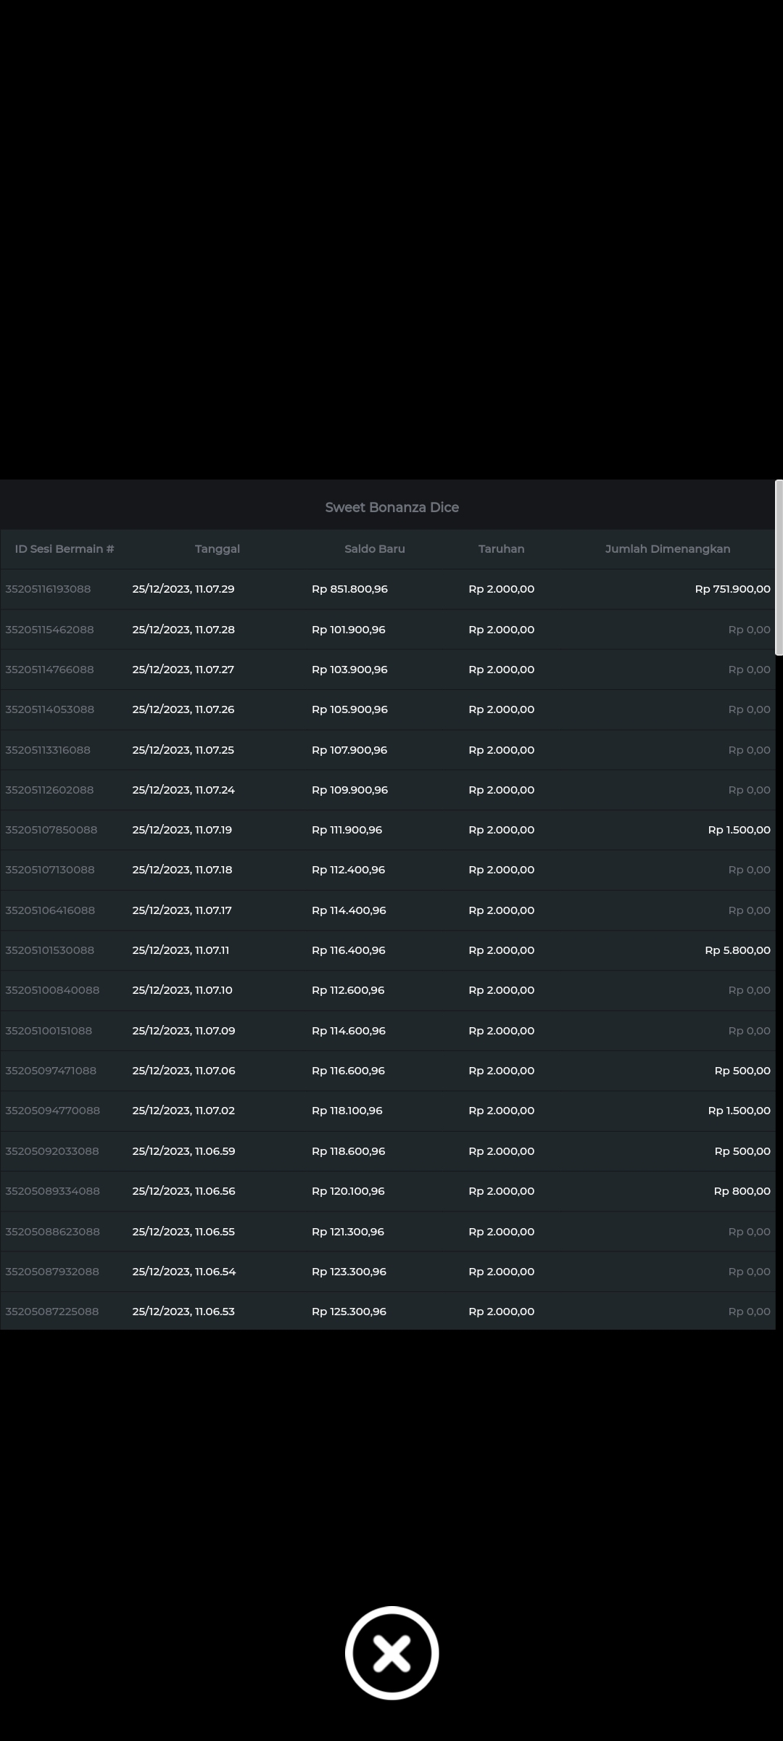Screen dimensions: 783x1741
Task: Click the Saldo Baru column header
Action: click(x=374, y=549)
